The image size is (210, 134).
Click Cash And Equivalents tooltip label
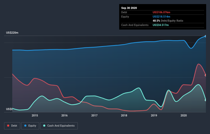[135, 25]
